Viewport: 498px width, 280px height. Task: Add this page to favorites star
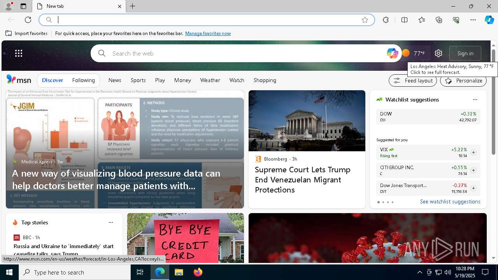coord(365,20)
